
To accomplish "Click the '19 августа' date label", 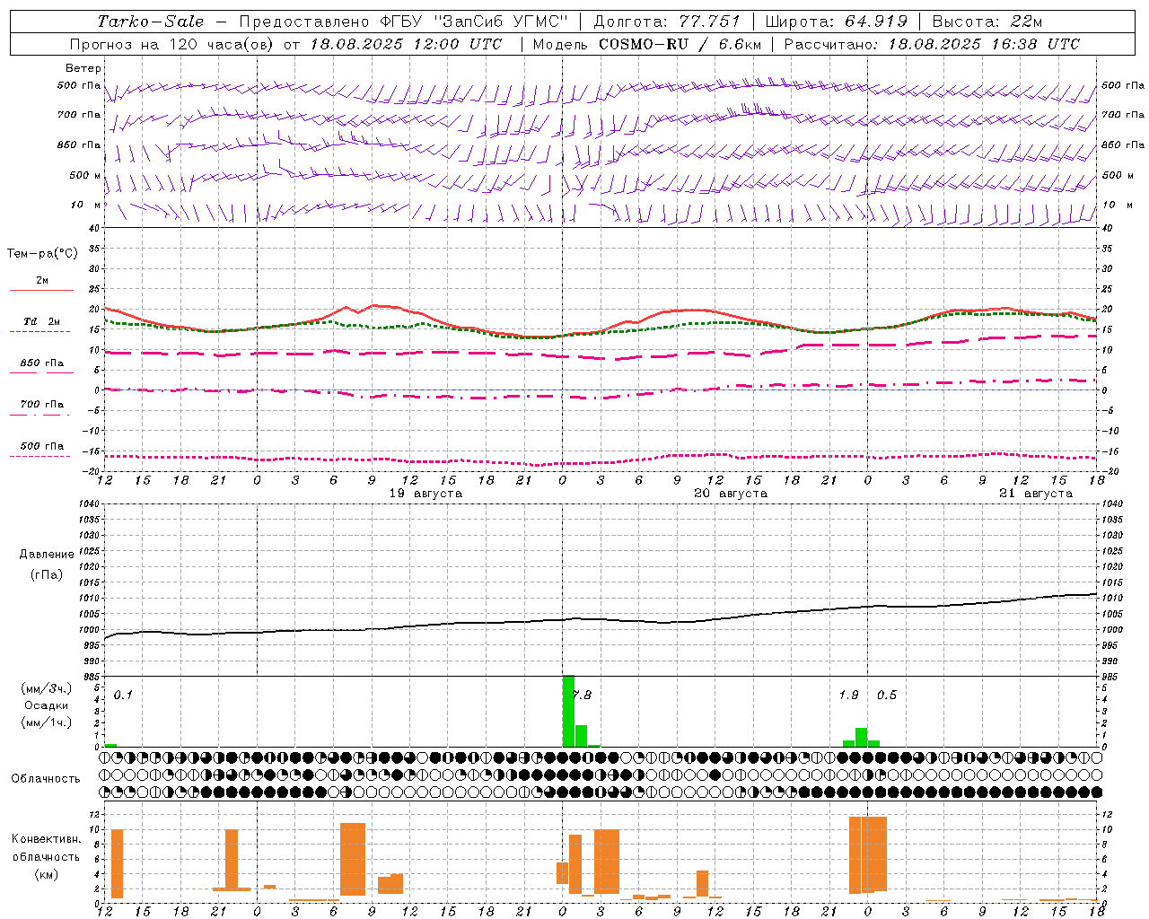I will tap(425, 494).
